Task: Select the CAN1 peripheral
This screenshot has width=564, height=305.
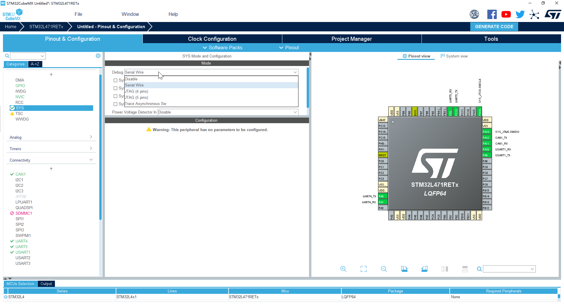Action: 21,174
